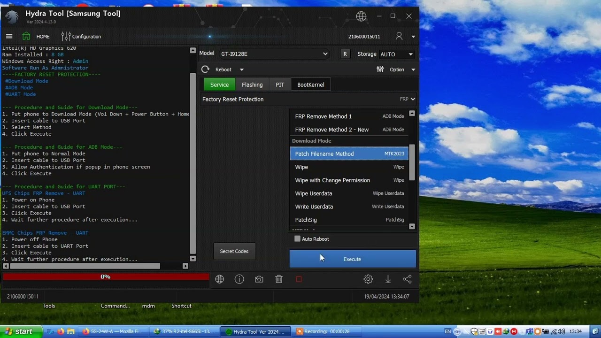
Task: Select PatchSig method
Action: pyautogui.click(x=349, y=220)
